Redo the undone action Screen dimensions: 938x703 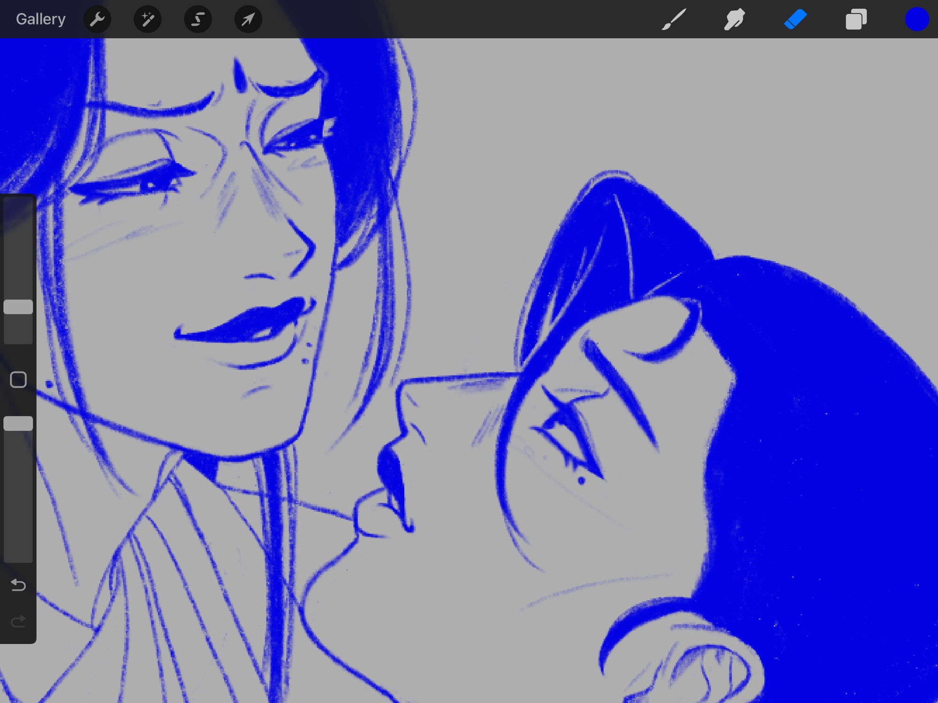pyautogui.click(x=18, y=622)
